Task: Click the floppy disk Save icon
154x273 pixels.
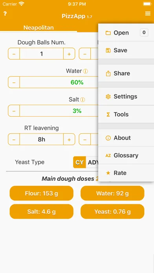Action: [108, 51]
